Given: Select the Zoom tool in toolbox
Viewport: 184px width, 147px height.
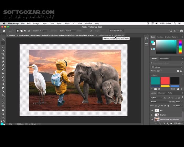Looking at the screenshot, I should click(3, 114).
